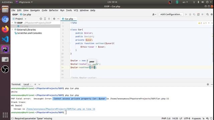Viewport: 214px width, 120px height.
Task: Click Expand All icon in Project panel
Action: tap(45, 19)
